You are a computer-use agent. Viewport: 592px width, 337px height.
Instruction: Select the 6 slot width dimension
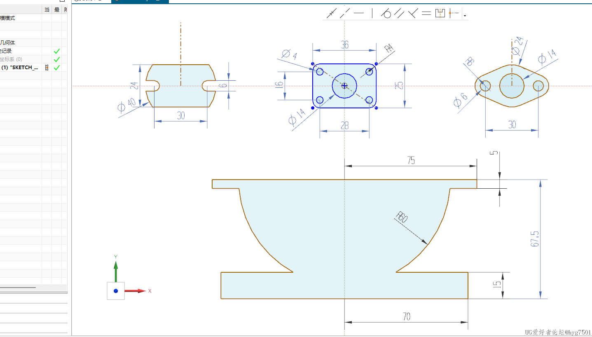pos(222,85)
